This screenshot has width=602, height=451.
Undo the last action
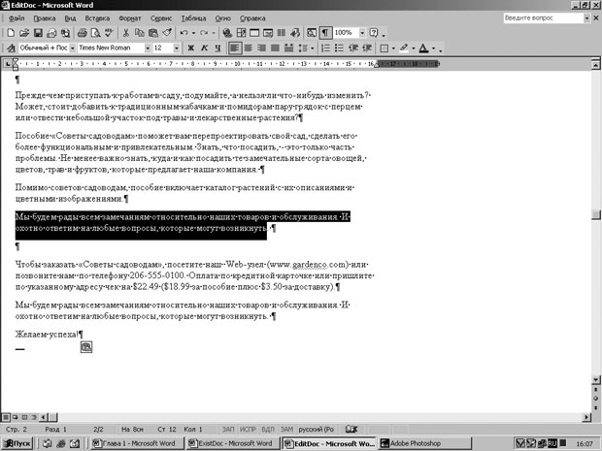[x=184, y=33]
